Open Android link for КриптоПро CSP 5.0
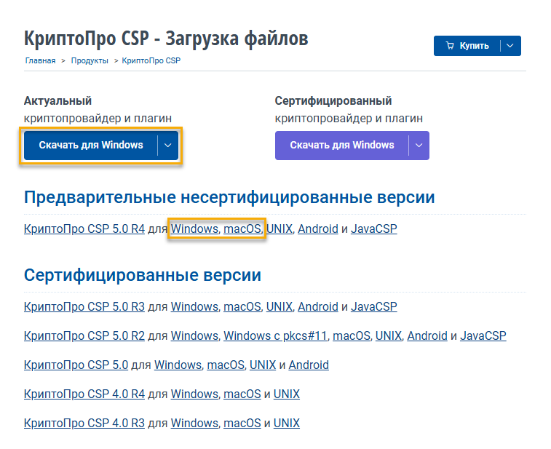Screen dimensions: 551x449 [309, 365]
